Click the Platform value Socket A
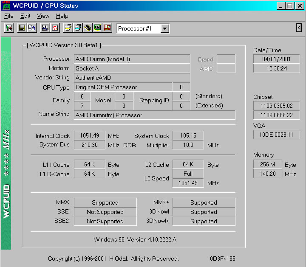 (x=132, y=68)
